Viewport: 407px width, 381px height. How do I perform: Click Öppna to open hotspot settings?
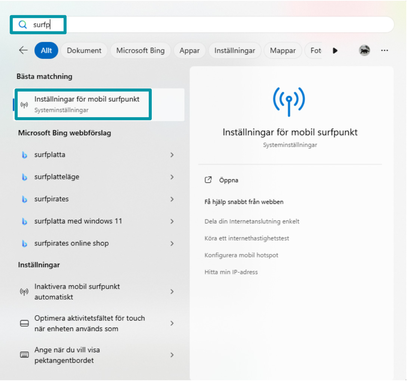pos(228,180)
